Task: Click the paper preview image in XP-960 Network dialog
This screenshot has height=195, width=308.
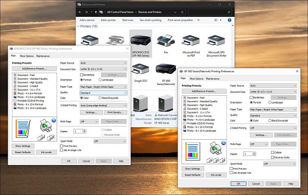Action: tap(193, 151)
